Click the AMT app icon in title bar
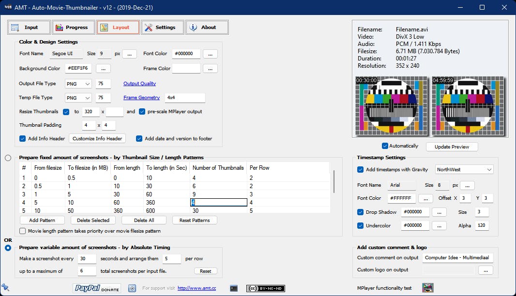516x296 pixels. pyautogui.click(x=8, y=7)
